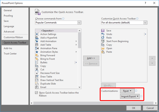Click the Email icon in commands list
The height and width of the screenshot is (112, 159).
click(37, 87)
